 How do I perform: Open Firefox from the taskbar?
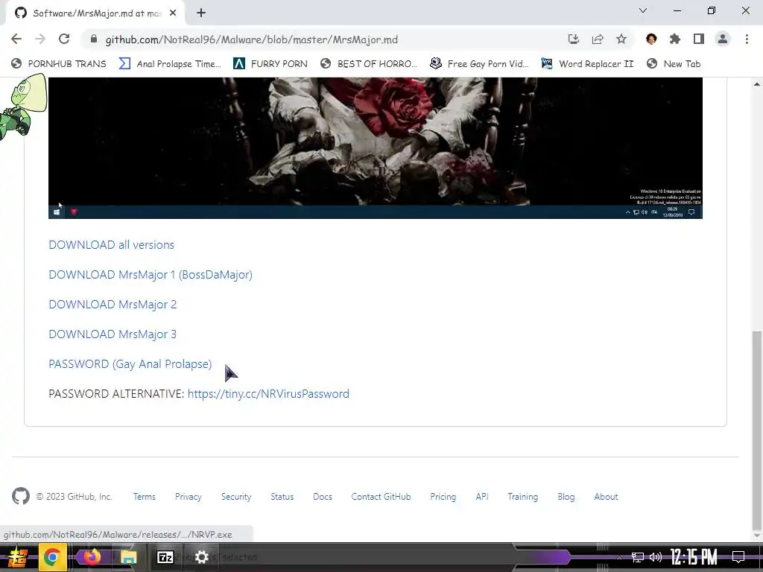point(92,557)
